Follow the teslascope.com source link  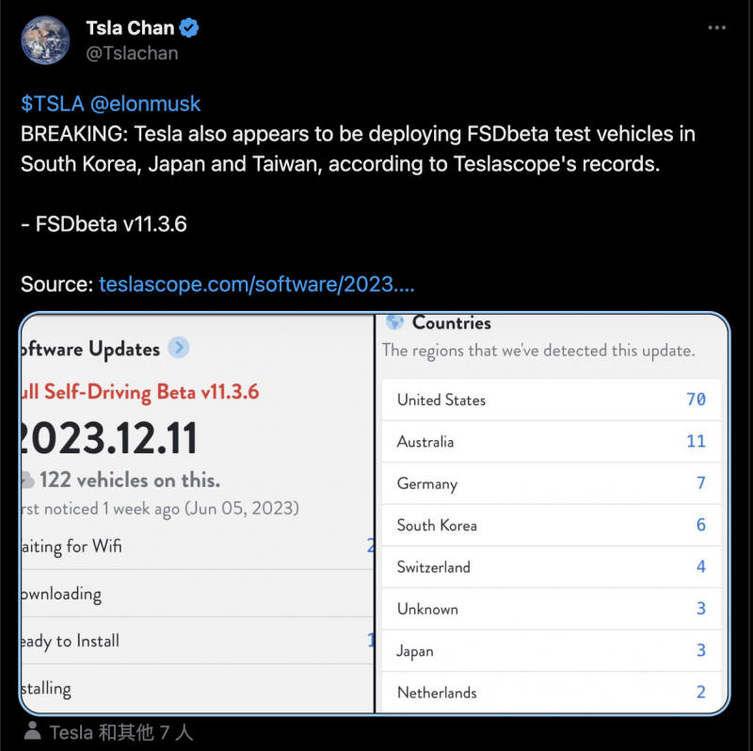[x=256, y=284]
